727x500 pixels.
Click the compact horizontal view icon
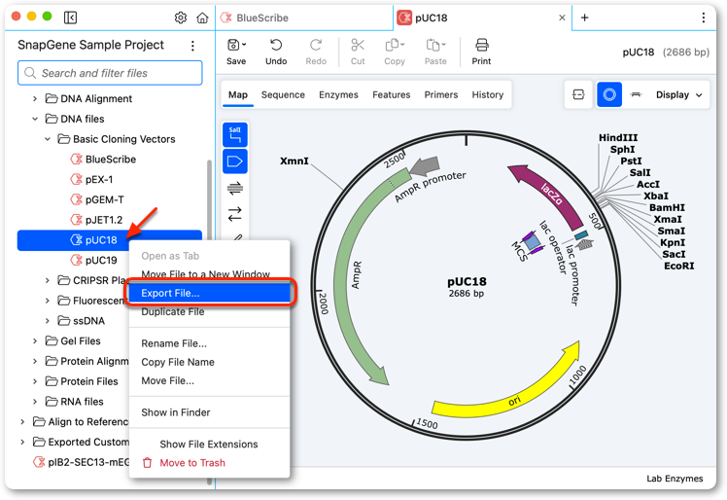636,94
